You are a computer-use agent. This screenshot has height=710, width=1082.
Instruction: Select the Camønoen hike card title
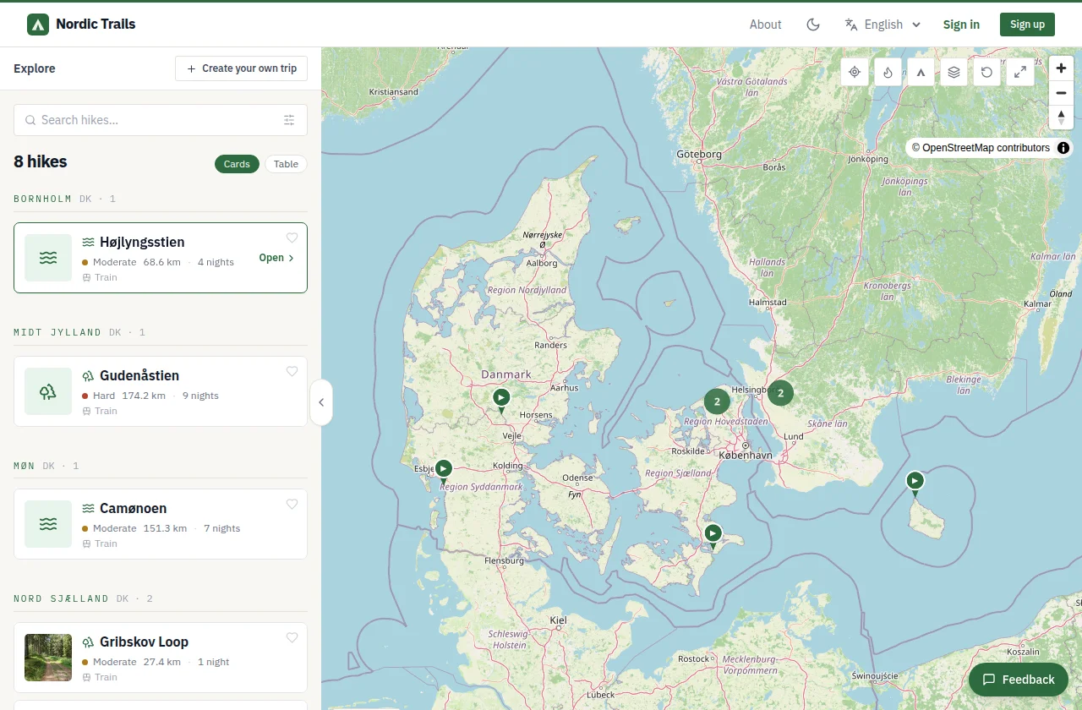[133, 508]
